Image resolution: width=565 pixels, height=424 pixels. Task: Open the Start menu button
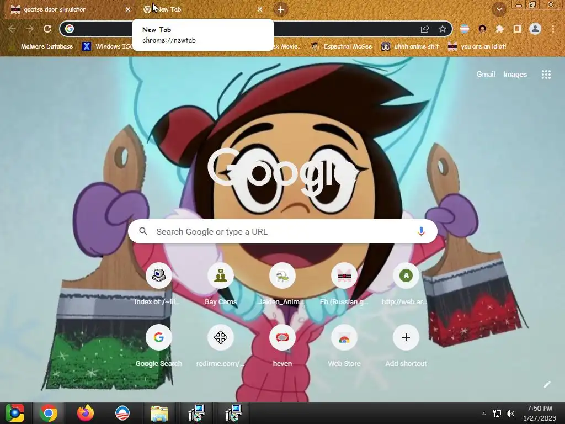pyautogui.click(x=15, y=413)
